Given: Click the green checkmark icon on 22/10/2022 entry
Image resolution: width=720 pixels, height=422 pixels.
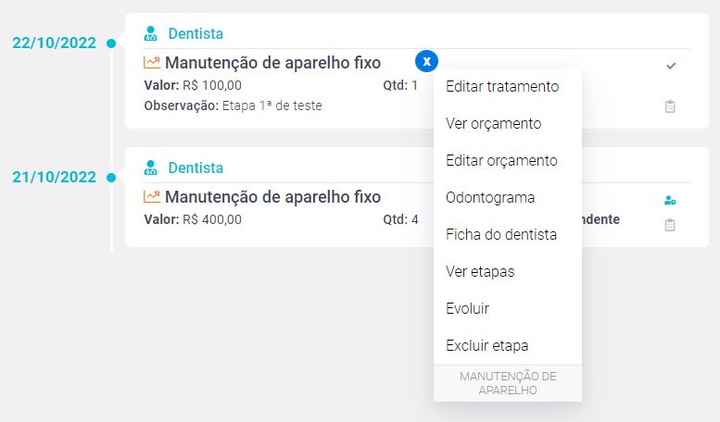Looking at the screenshot, I should (671, 66).
